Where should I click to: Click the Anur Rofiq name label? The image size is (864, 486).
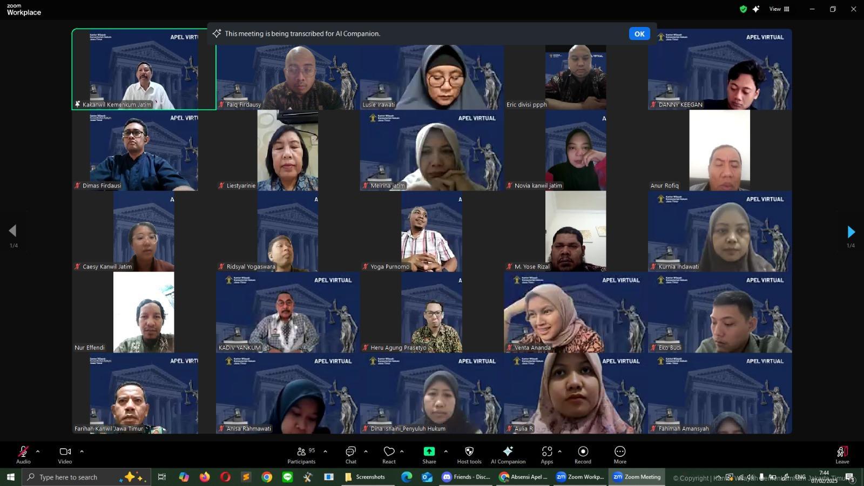click(x=664, y=186)
